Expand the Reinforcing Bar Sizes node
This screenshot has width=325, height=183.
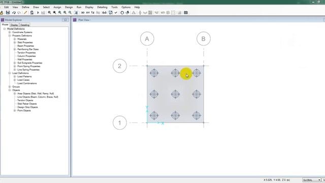[x=15, y=49]
